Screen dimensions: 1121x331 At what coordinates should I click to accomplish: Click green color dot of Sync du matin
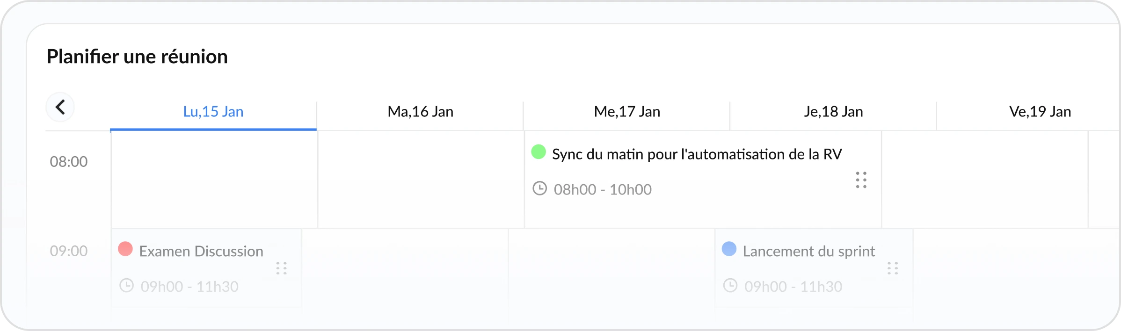(539, 152)
